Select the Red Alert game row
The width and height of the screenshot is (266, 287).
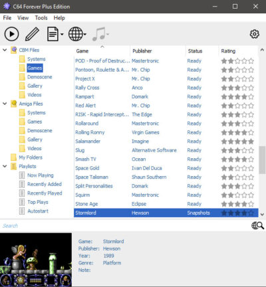point(166,106)
